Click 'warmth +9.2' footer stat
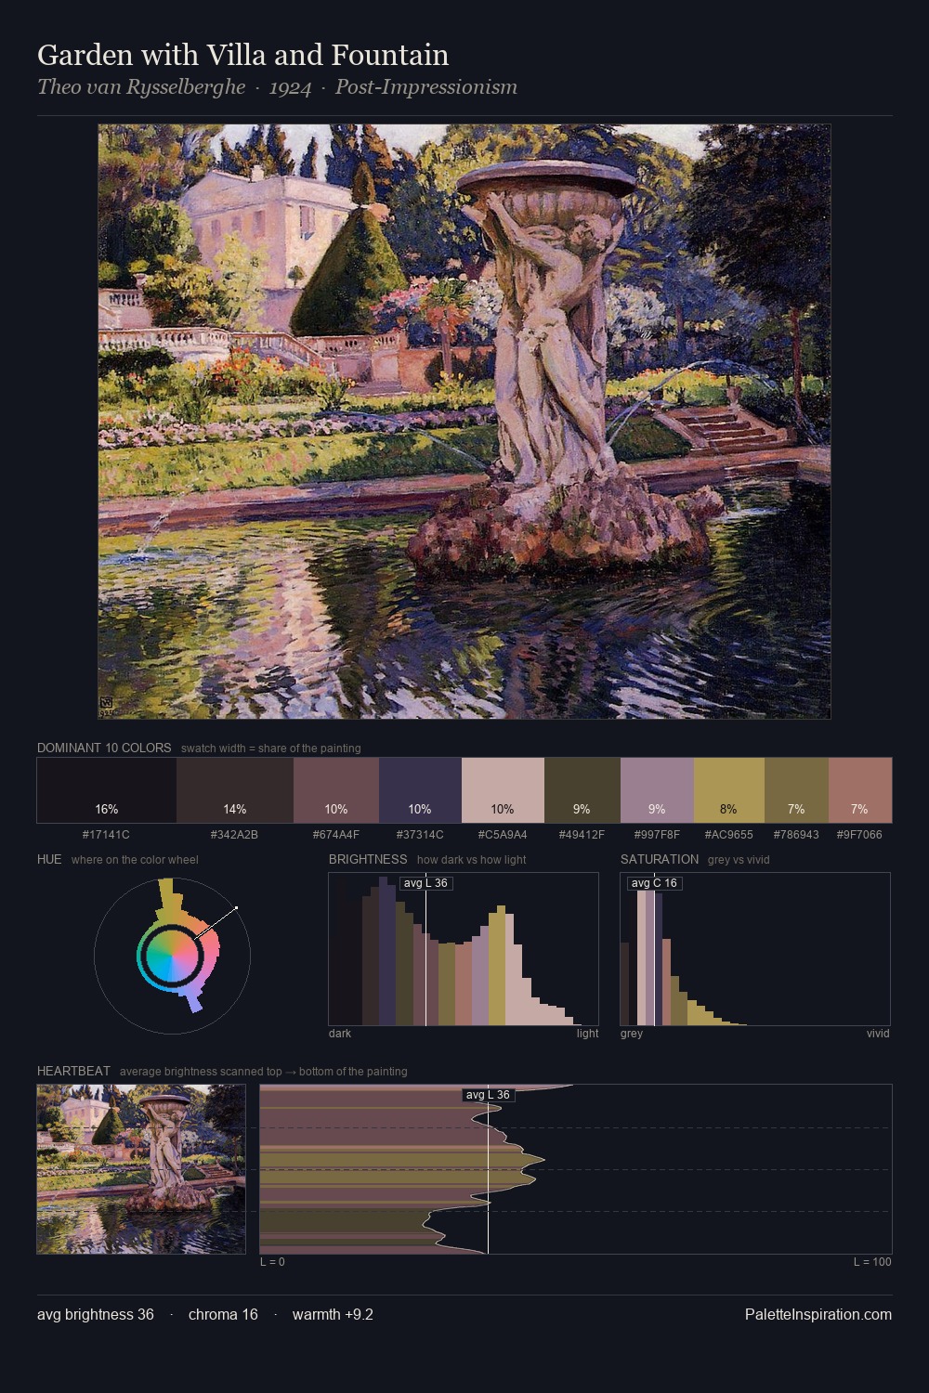 (333, 1314)
